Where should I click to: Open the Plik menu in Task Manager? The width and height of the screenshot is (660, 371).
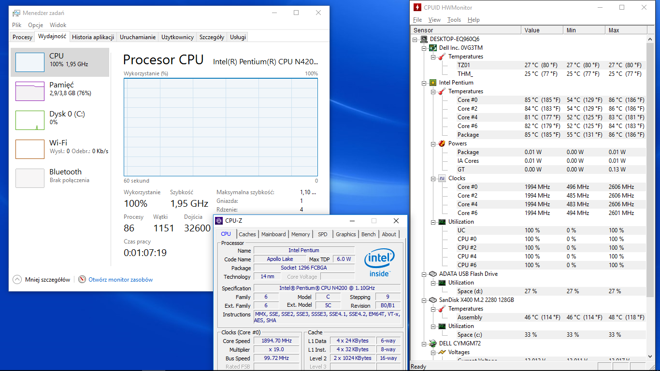pyautogui.click(x=17, y=25)
